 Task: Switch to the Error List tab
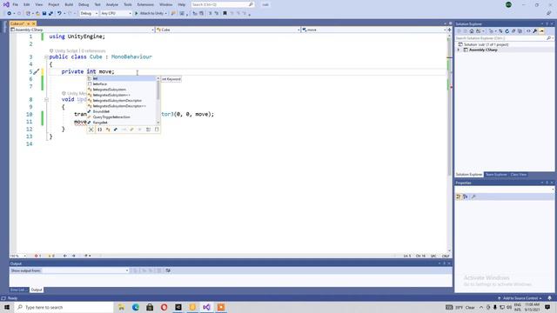pos(18,290)
